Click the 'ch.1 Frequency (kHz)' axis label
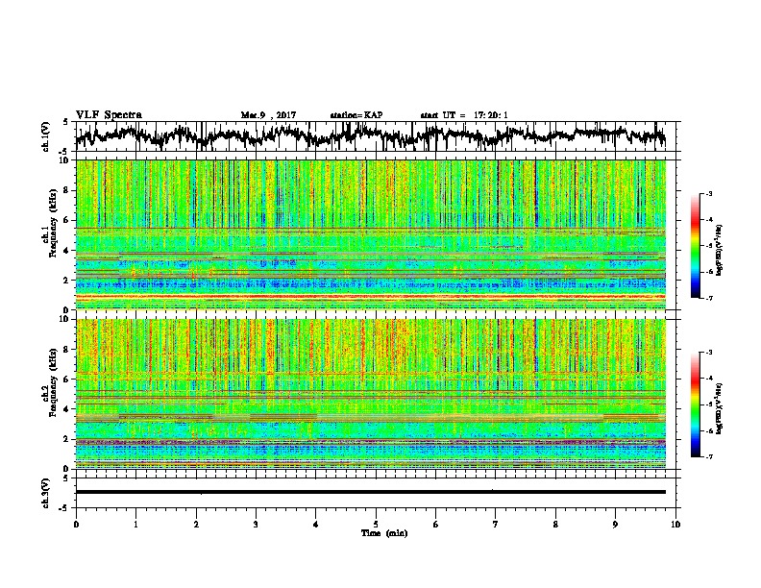761x588 pixels. click(x=49, y=224)
